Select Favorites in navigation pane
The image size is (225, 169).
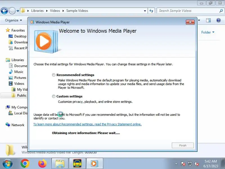pos(18,30)
